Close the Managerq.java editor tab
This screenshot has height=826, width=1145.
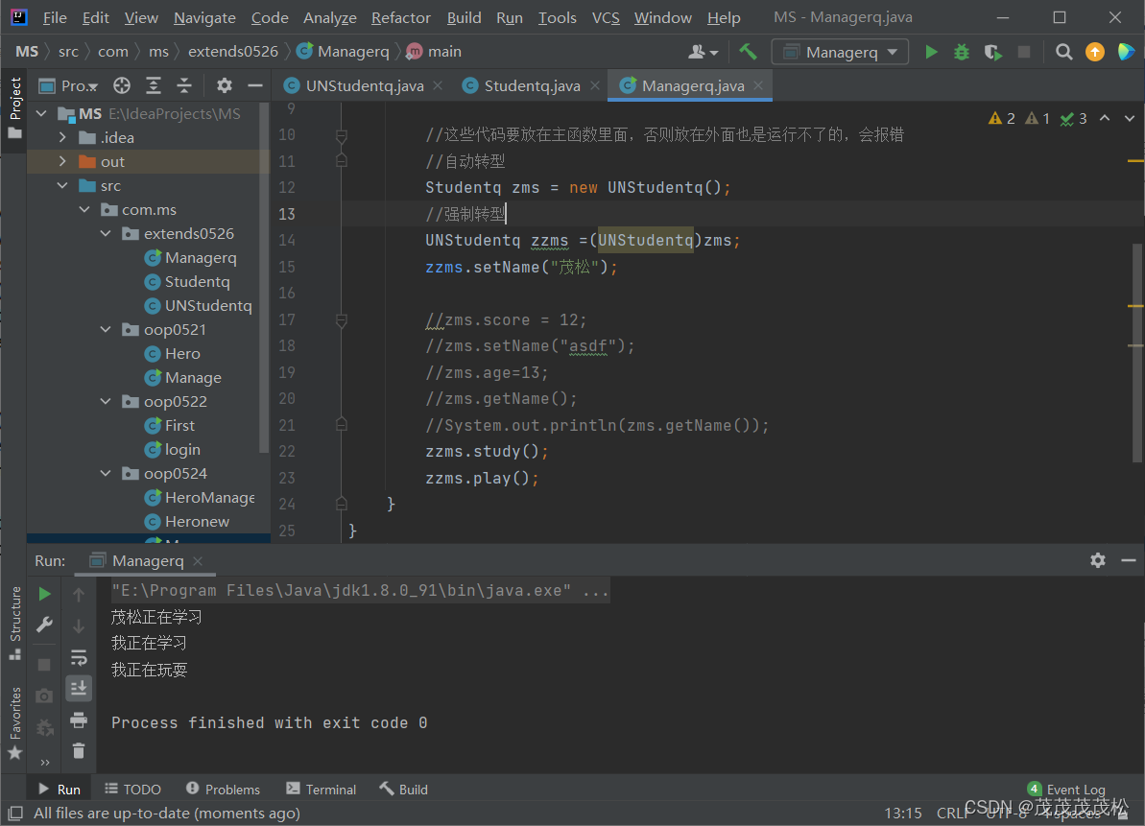pyautogui.click(x=759, y=85)
